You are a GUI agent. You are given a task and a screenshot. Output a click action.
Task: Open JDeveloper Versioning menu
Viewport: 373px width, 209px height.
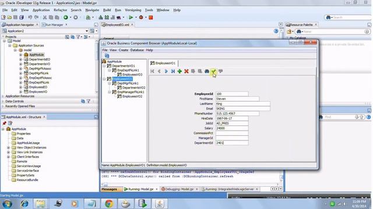(x=133, y=10)
